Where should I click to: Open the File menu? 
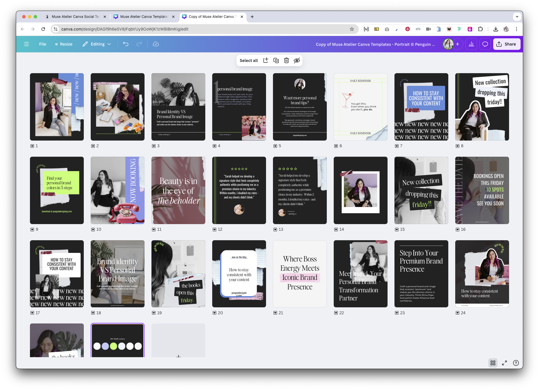(43, 44)
